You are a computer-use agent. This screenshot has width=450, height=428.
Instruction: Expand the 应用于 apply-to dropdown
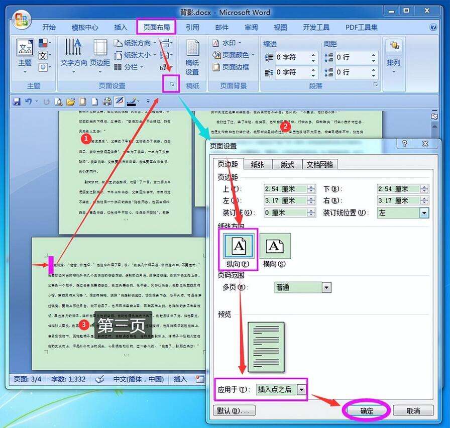click(301, 389)
